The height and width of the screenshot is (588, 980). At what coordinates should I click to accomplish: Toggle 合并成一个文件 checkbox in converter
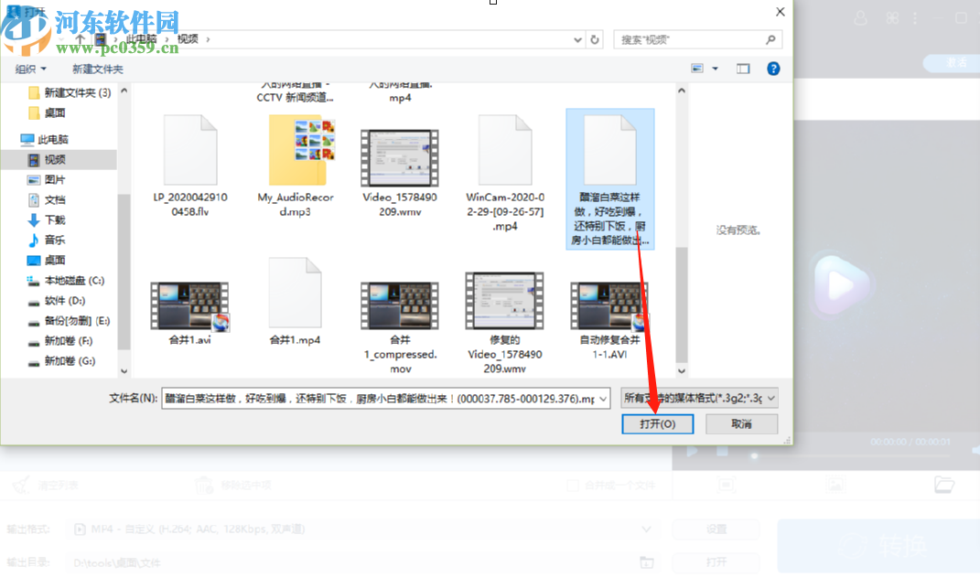(572, 485)
